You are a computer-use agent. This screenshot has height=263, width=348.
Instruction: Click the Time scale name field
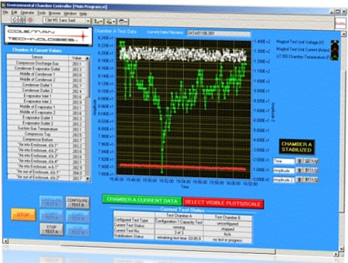pyautogui.click(x=284, y=161)
